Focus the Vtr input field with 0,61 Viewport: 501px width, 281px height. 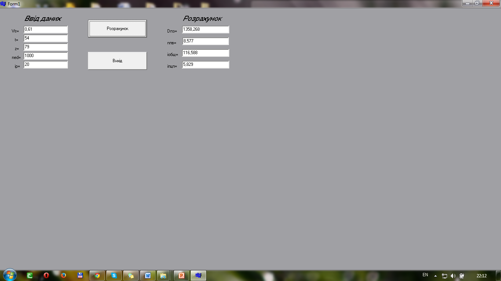point(46,29)
